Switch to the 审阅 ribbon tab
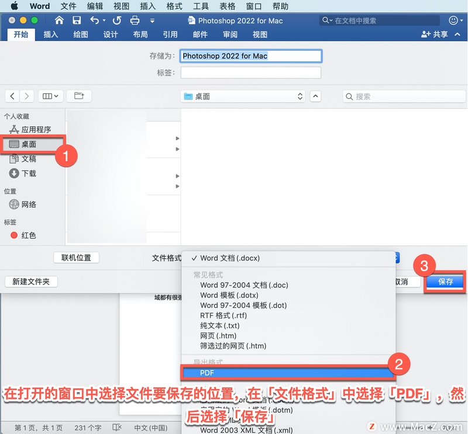 point(230,34)
